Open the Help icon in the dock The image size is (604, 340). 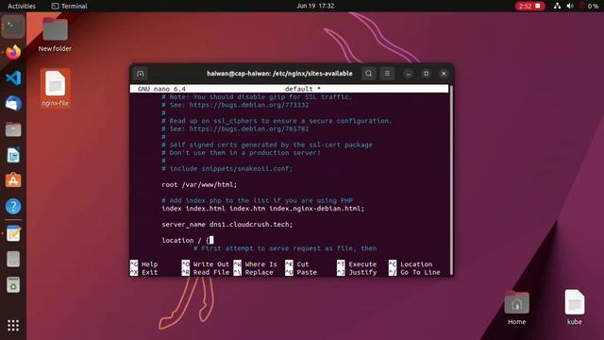[13, 207]
